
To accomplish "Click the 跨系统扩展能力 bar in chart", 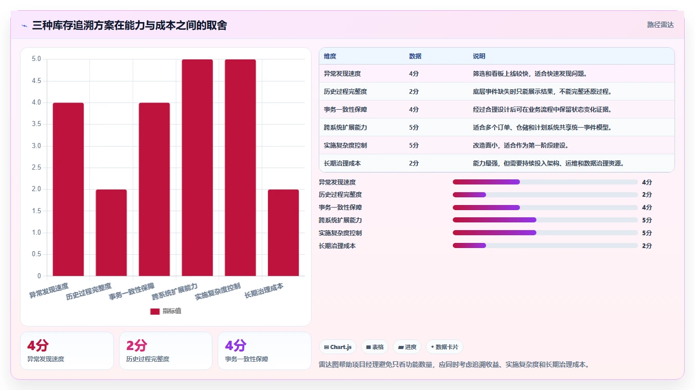I will (x=197, y=168).
